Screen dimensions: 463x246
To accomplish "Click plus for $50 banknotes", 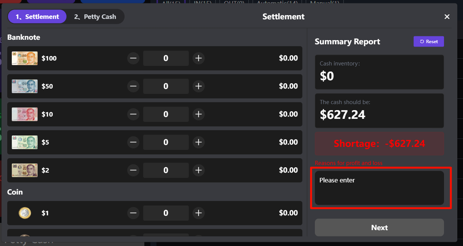I will click(198, 86).
